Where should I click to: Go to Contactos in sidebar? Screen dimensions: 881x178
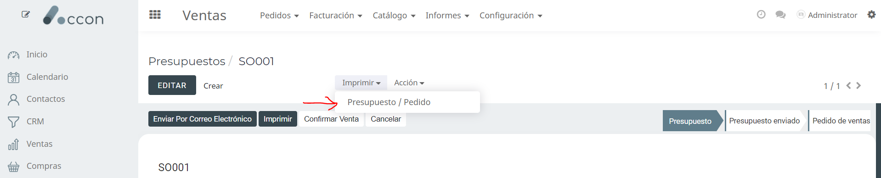(37, 99)
